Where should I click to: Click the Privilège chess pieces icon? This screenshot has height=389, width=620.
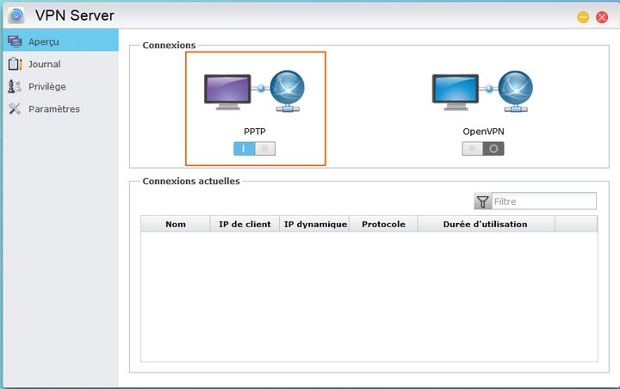point(15,86)
